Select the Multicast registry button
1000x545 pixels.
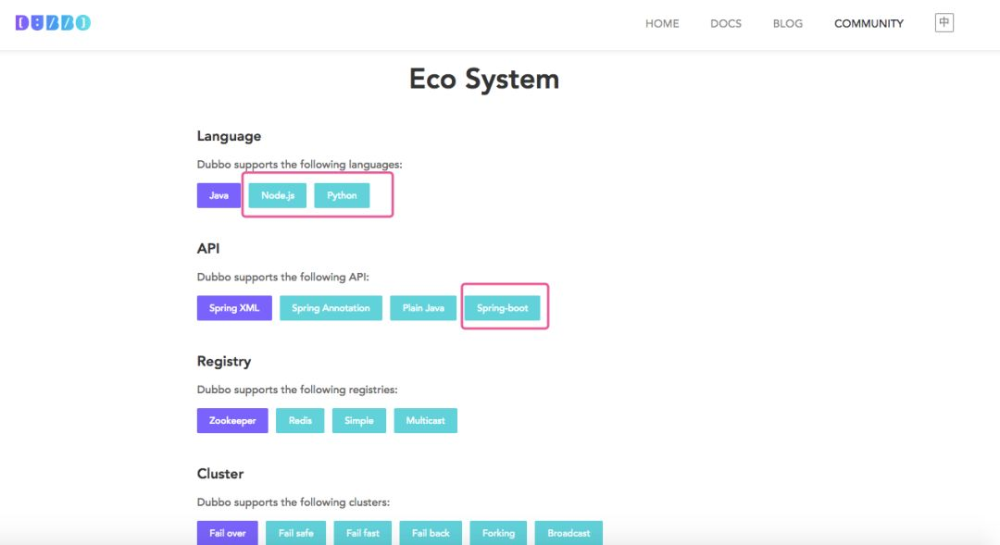point(425,420)
